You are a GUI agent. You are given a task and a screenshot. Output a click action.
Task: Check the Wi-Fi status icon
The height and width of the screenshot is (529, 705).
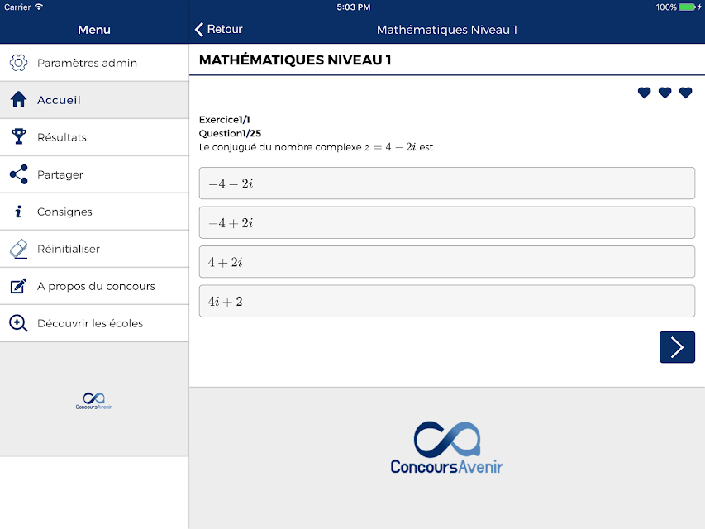click(39, 7)
